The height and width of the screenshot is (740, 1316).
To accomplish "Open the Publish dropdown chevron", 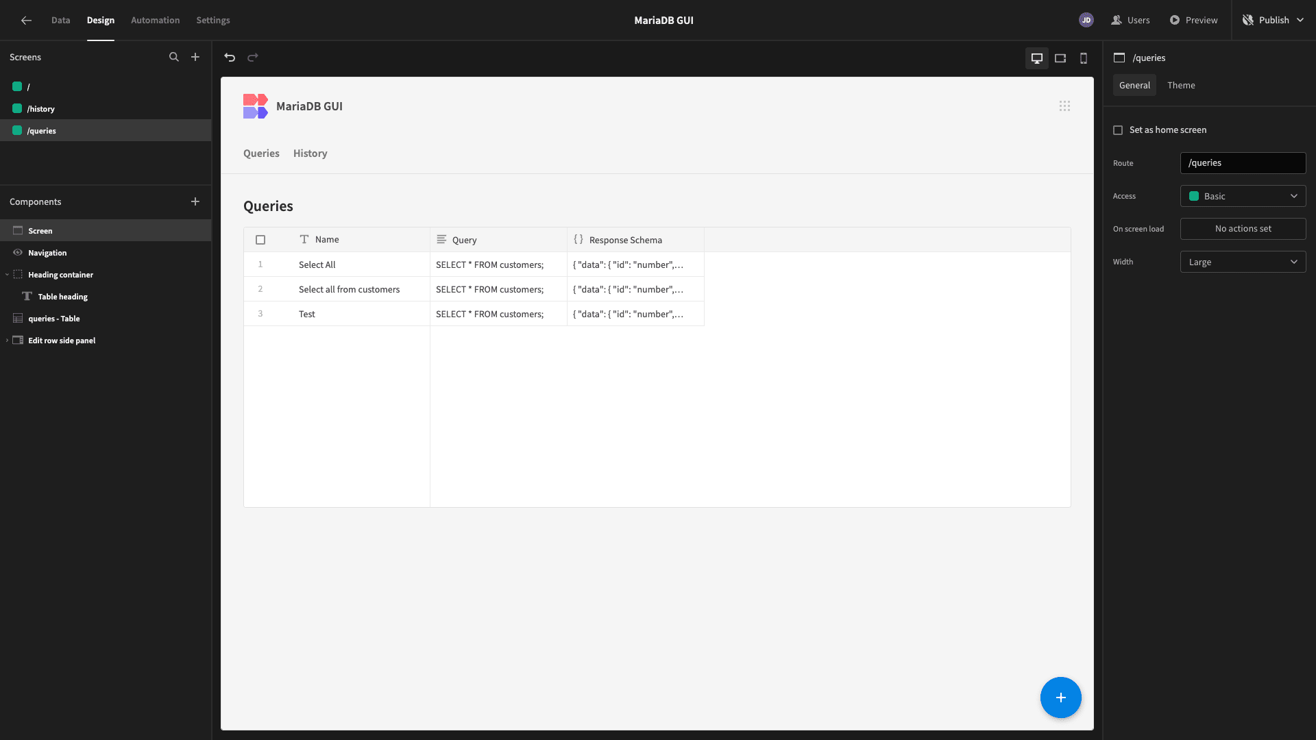I will [x=1300, y=21].
